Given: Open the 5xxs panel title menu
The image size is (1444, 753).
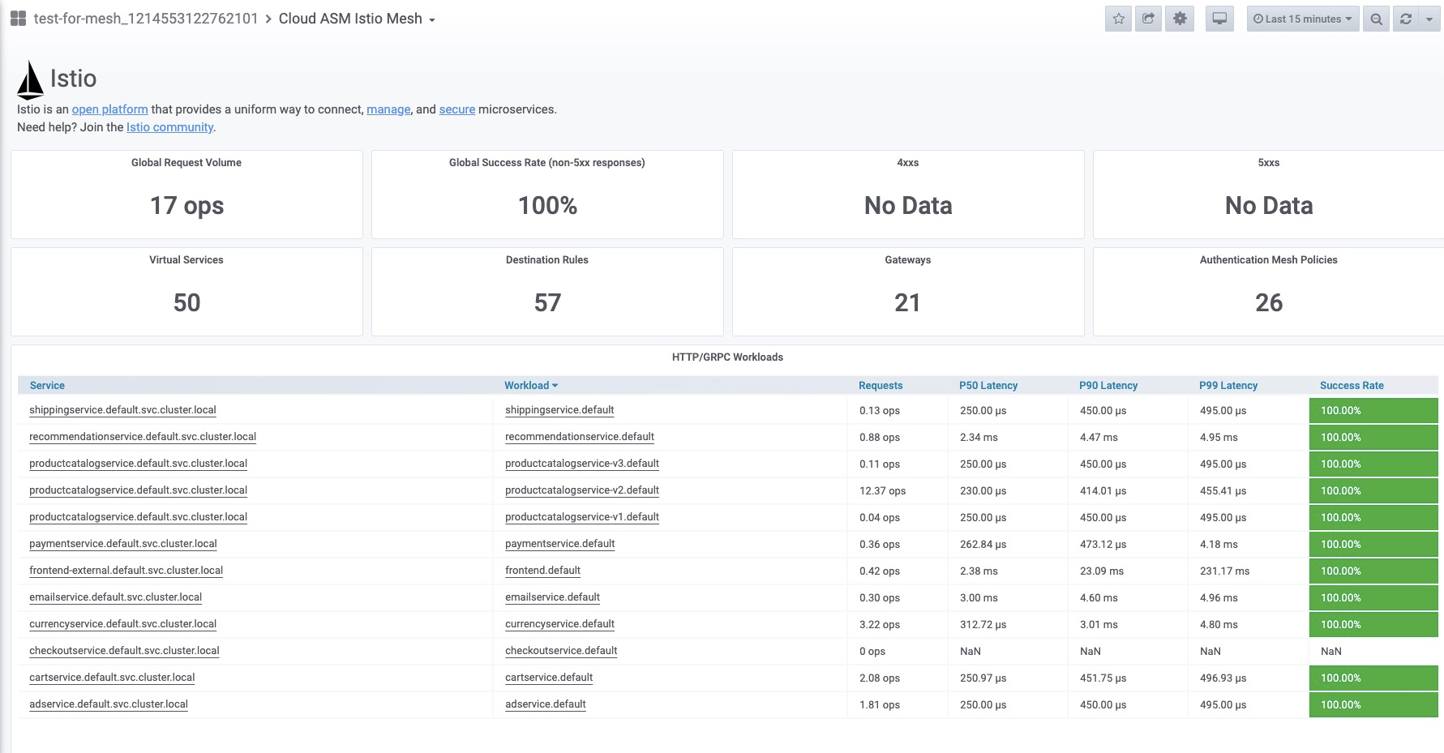Looking at the screenshot, I should (x=1269, y=163).
